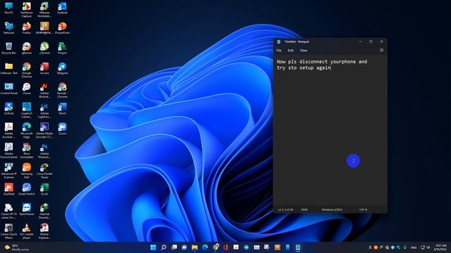Select the Adobe Media Encoder desktop icon

[x=44, y=130]
